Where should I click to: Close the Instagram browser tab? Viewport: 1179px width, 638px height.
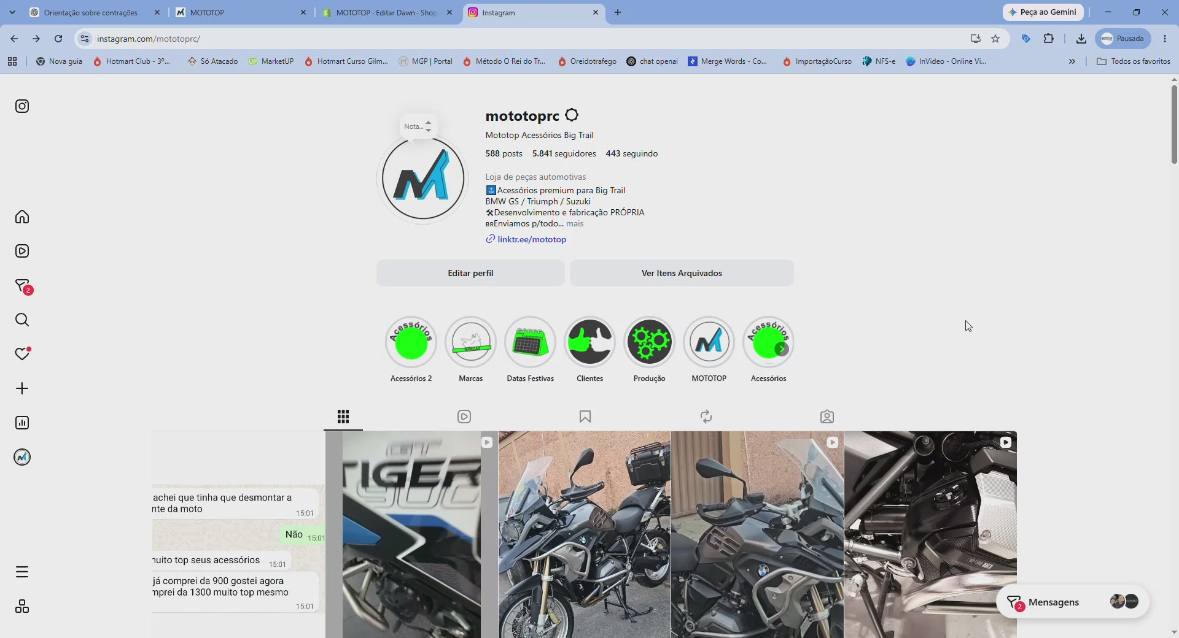595,12
